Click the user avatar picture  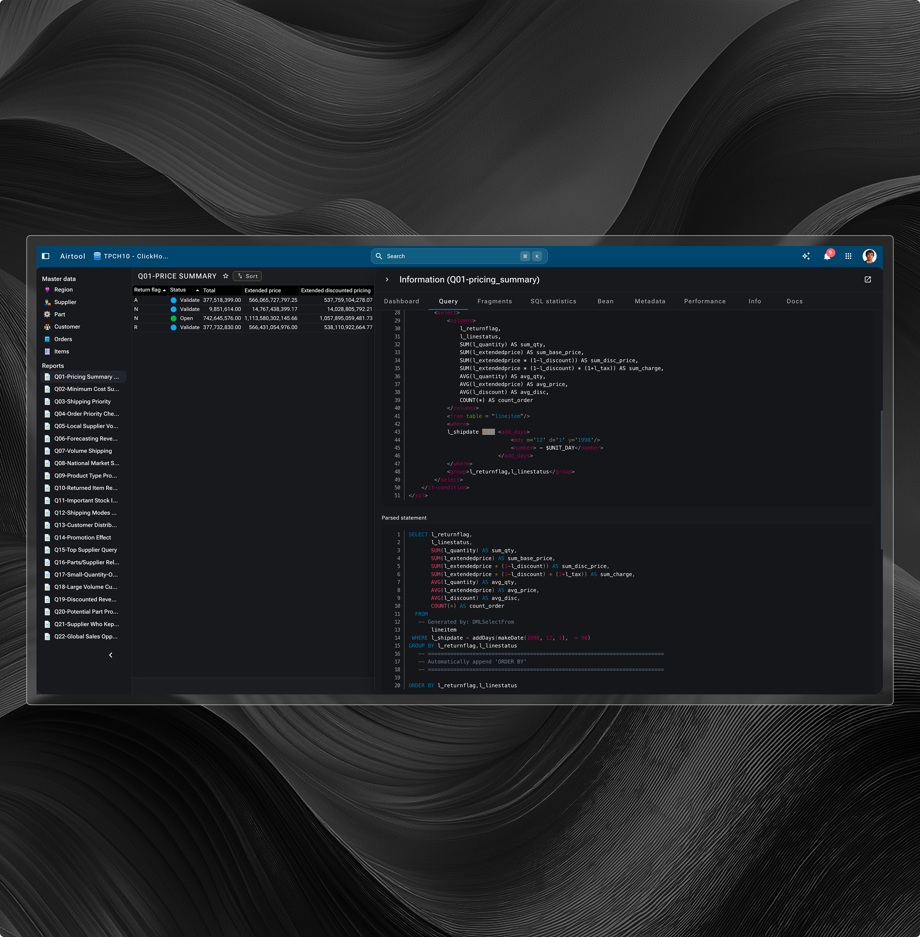[869, 256]
